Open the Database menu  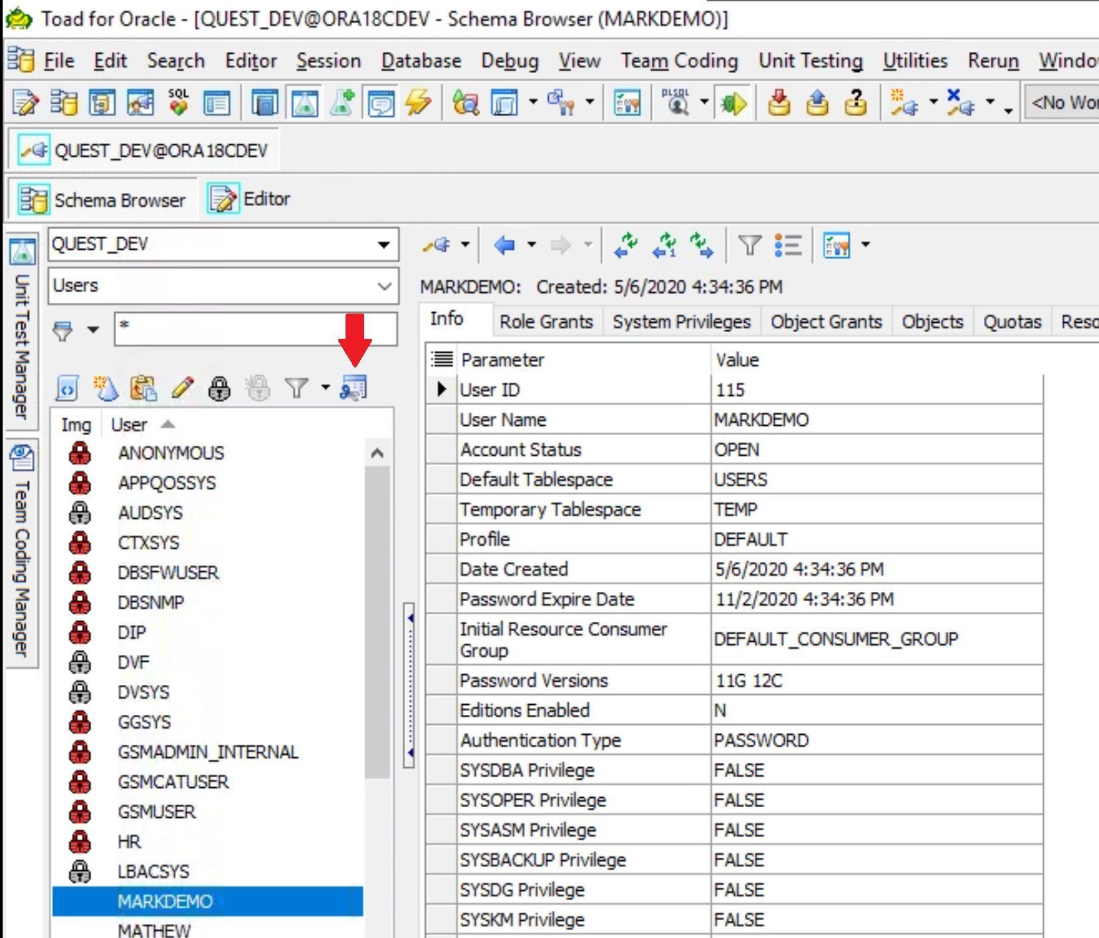click(421, 61)
